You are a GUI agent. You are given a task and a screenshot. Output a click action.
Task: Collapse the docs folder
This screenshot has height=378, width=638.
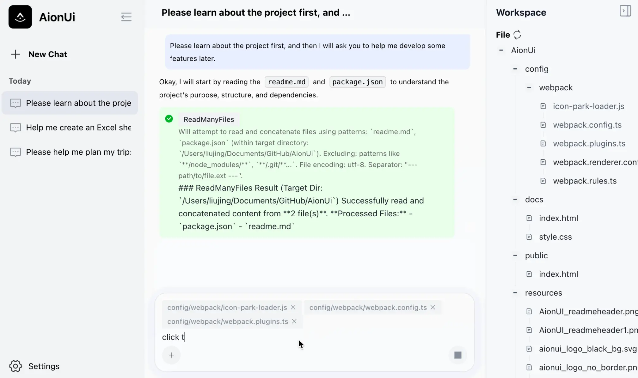coord(515,200)
